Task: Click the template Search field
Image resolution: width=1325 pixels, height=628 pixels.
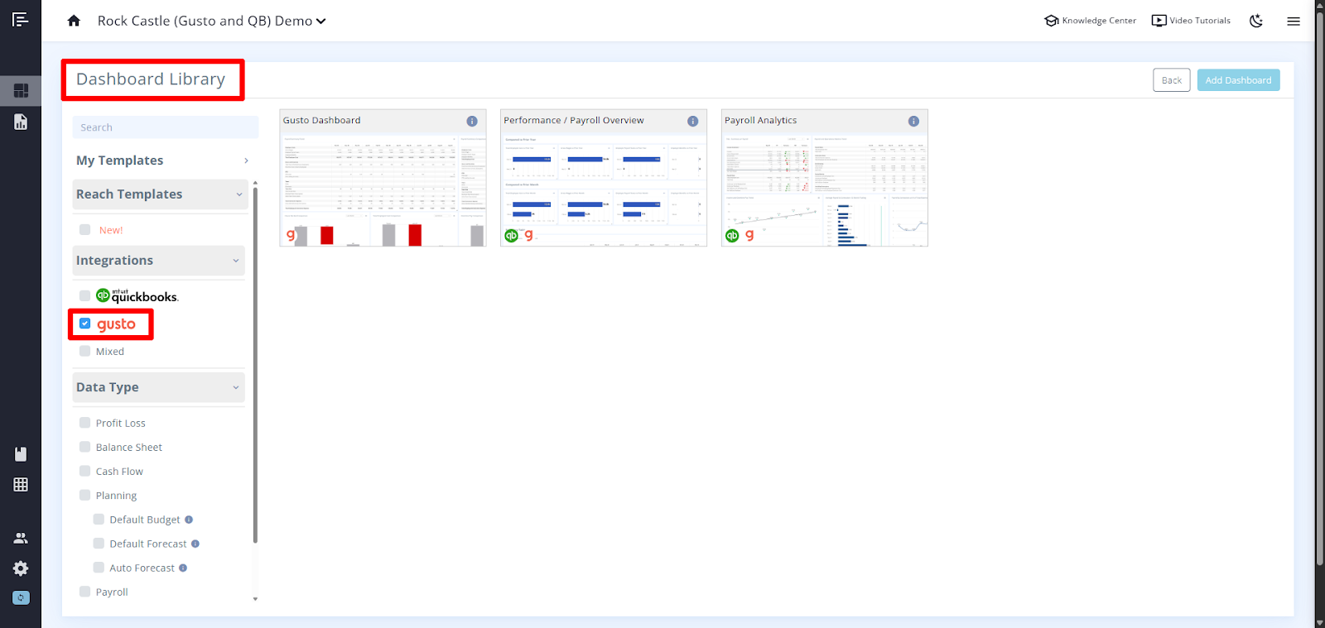Action: pos(166,127)
